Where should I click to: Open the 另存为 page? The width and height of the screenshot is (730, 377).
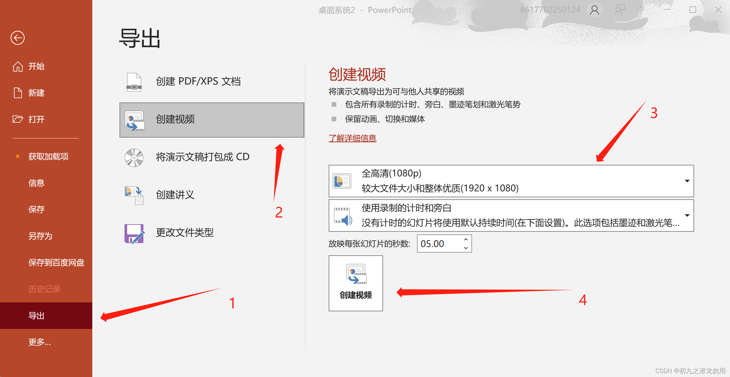(x=46, y=236)
